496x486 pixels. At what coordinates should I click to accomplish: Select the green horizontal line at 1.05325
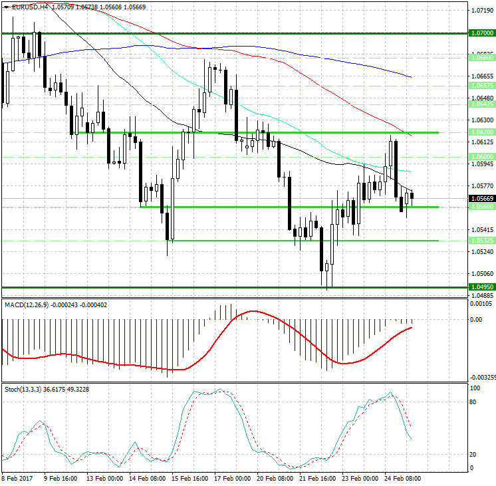(x=303, y=241)
